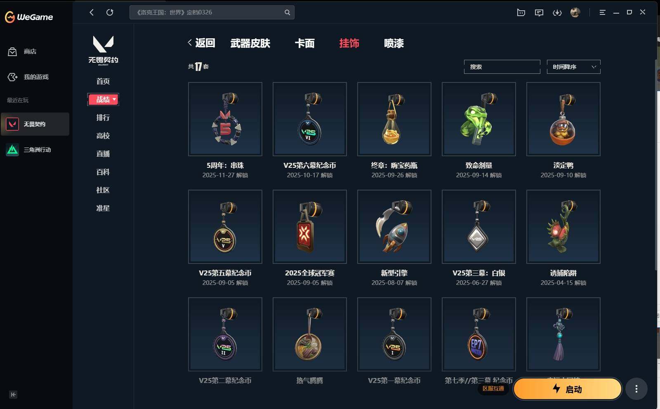Screen dimensions: 660x409
Task: Select the 卡面 tab
Action: coord(305,43)
